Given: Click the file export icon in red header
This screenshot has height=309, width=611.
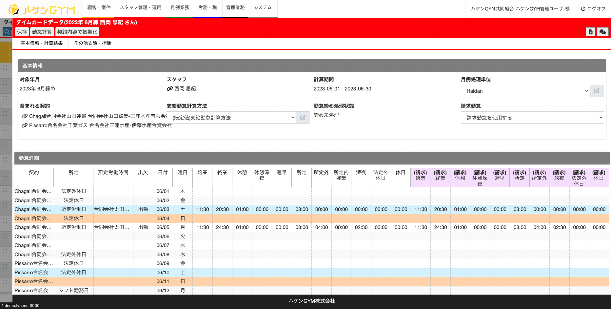Looking at the screenshot, I should pos(590,32).
